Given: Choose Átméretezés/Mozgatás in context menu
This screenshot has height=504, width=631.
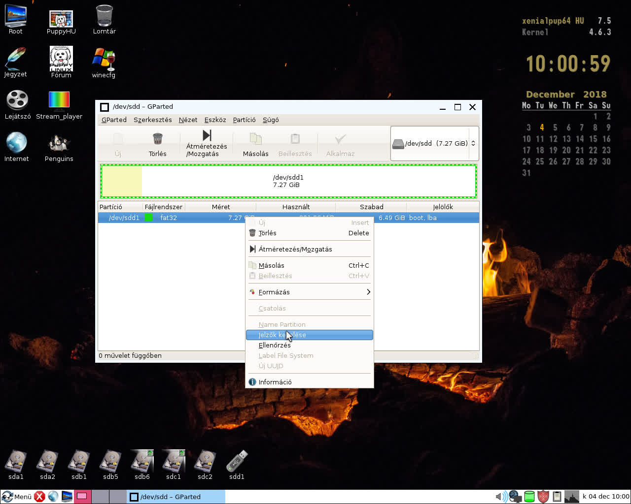Looking at the screenshot, I should click(309, 249).
